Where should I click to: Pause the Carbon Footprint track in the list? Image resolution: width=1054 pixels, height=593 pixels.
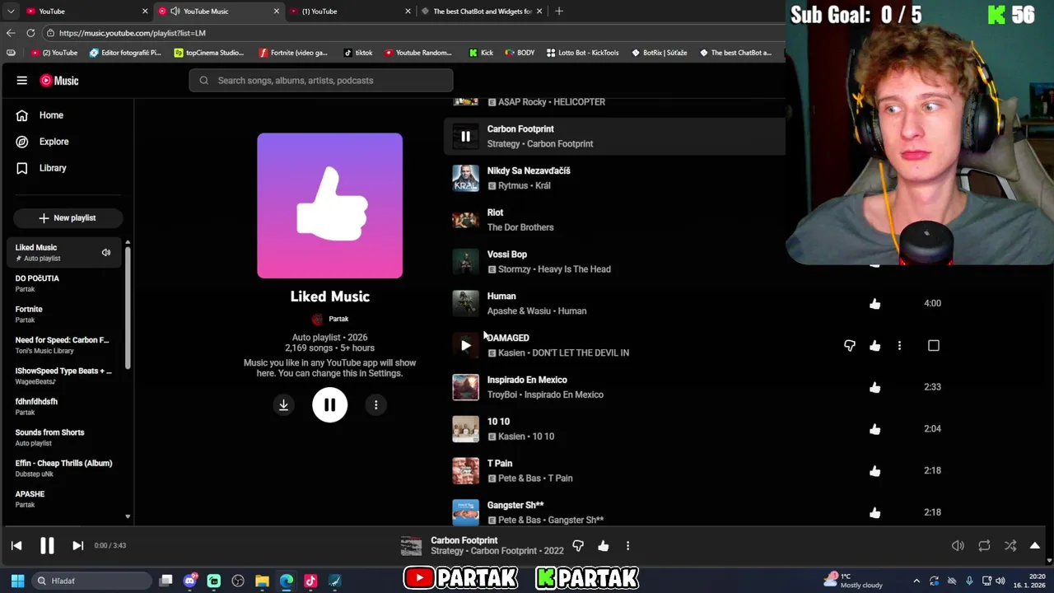pos(465,137)
